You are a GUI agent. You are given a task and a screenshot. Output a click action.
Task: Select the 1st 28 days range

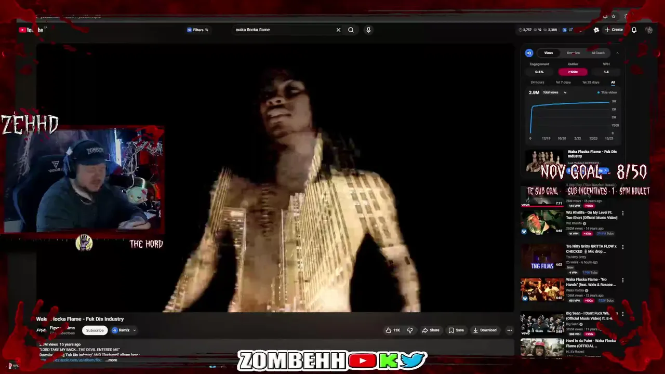pos(591,82)
